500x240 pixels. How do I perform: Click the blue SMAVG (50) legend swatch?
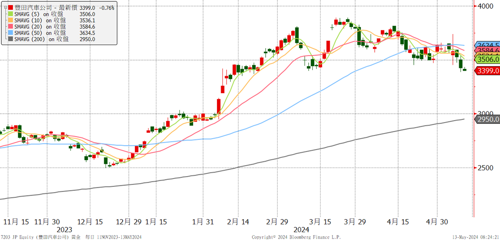pyautogui.click(x=11, y=33)
